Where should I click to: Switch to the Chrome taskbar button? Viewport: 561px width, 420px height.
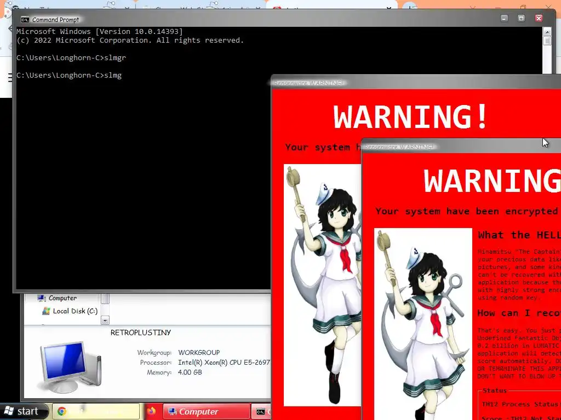(96, 411)
